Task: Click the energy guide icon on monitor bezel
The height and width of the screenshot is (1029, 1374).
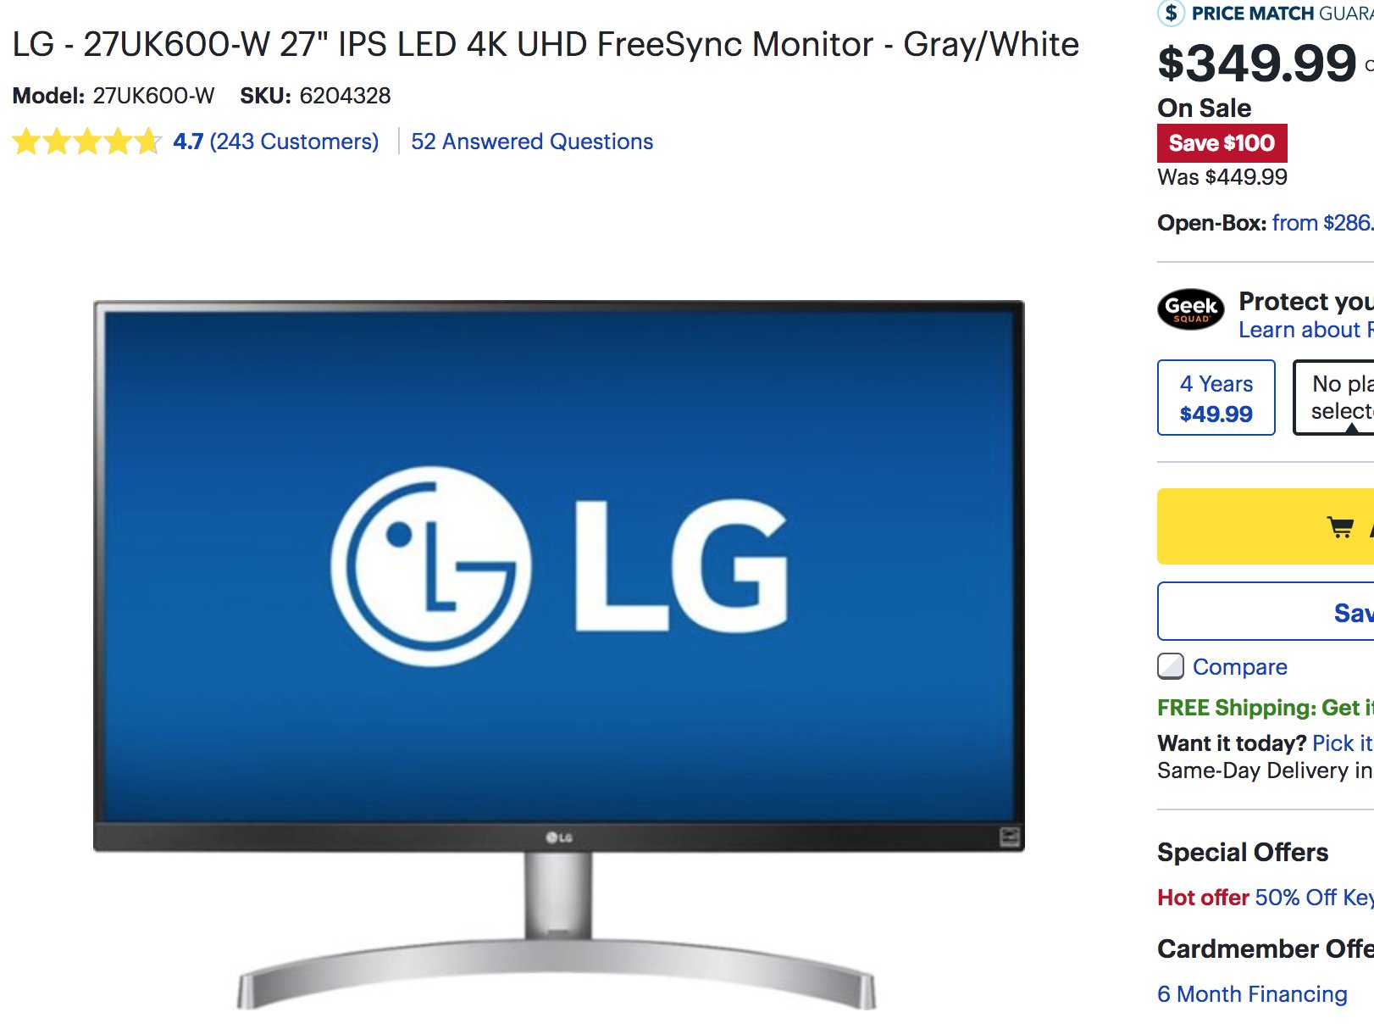Action: (1010, 837)
